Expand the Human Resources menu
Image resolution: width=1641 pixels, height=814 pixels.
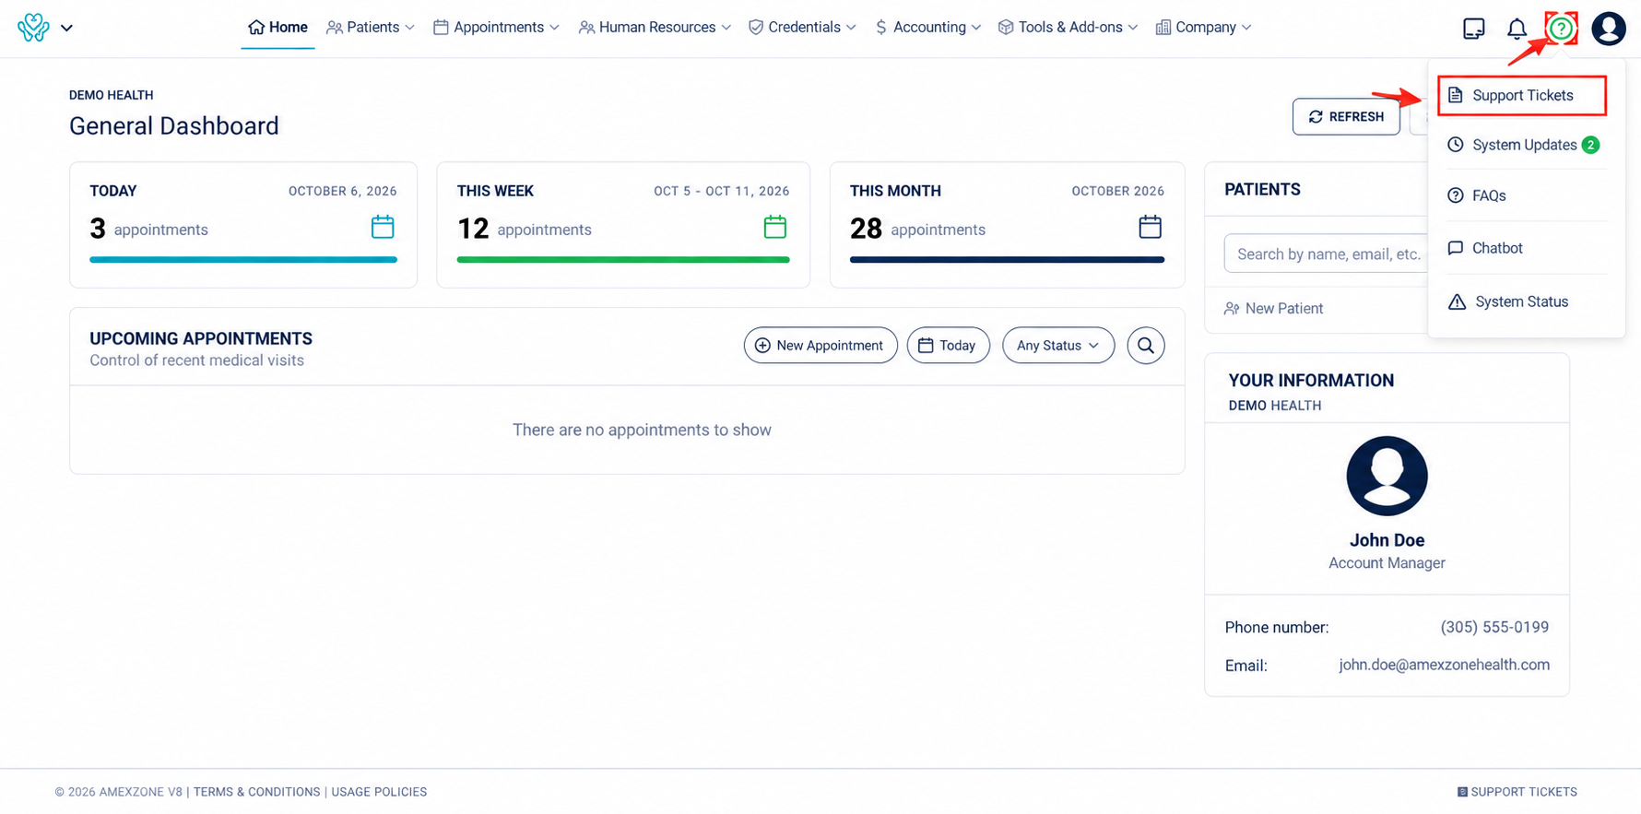point(655,28)
